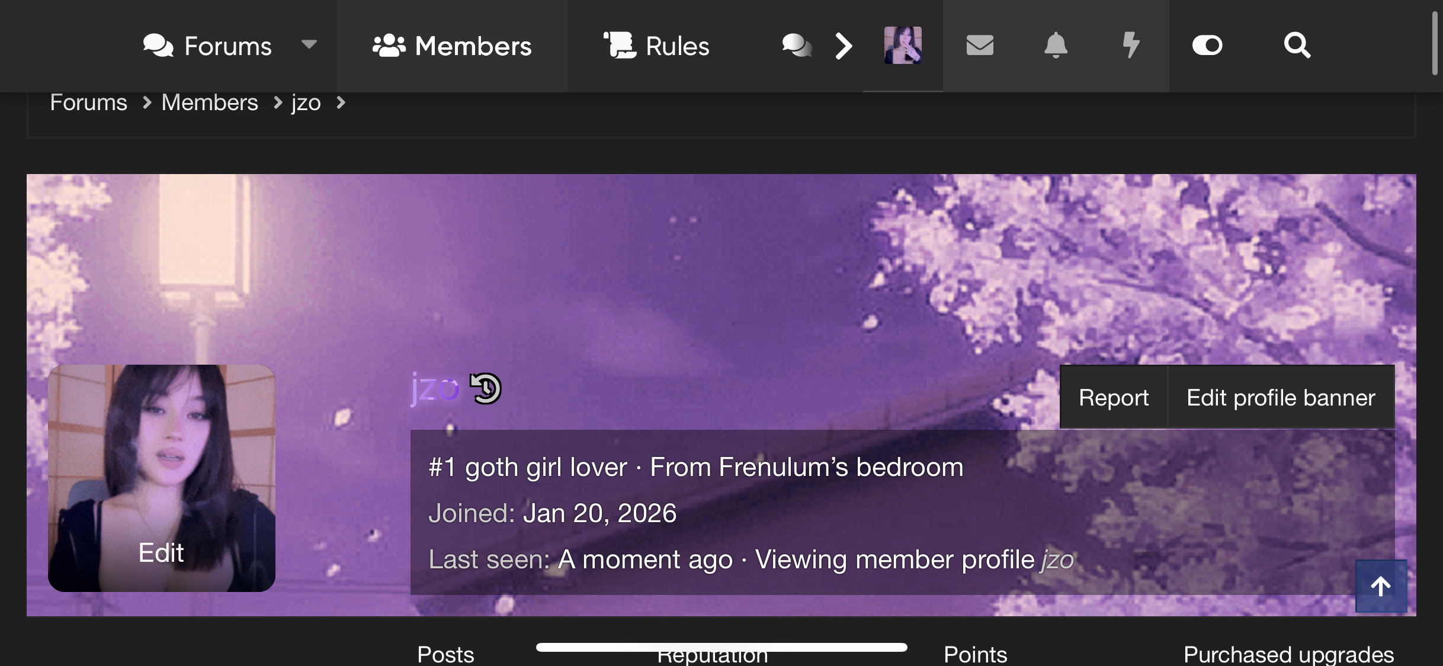
Task: Click Edit on the profile avatar
Action: click(161, 553)
